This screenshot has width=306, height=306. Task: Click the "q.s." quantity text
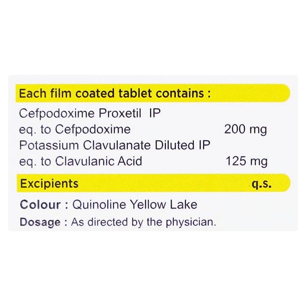point(261,184)
